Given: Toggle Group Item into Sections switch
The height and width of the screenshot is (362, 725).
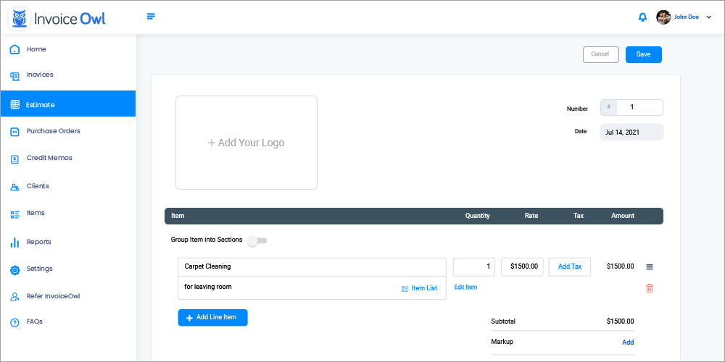Looking at the screenshot, I should pyautogui.click(x=257, y=240).
